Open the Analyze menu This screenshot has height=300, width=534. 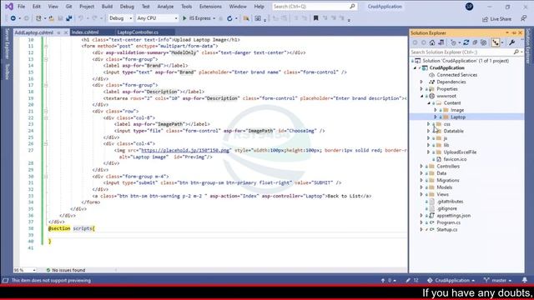[x=165, y=7]
